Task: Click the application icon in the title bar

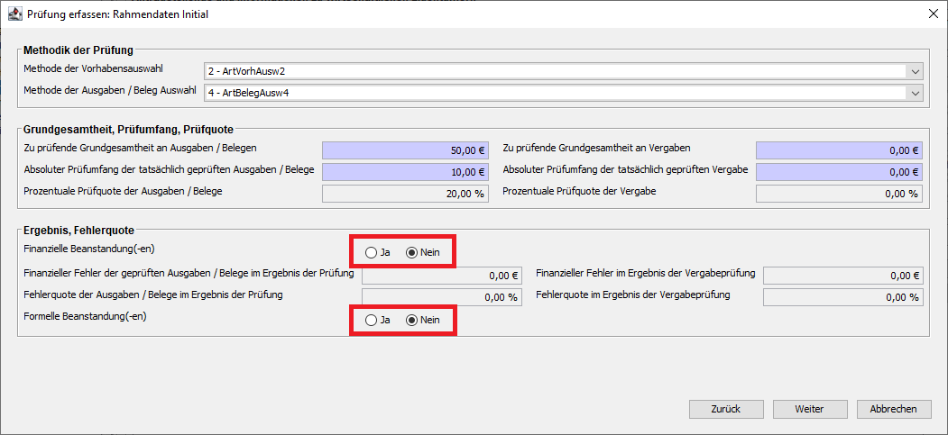Action: click(14, 14)
